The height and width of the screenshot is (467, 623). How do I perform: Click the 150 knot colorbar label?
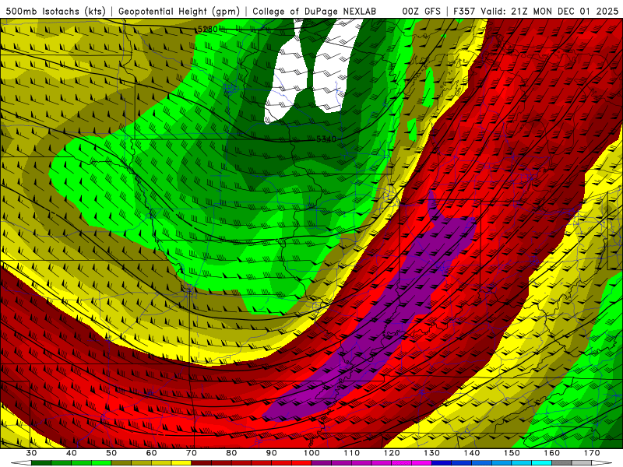[x=512, y=453]
